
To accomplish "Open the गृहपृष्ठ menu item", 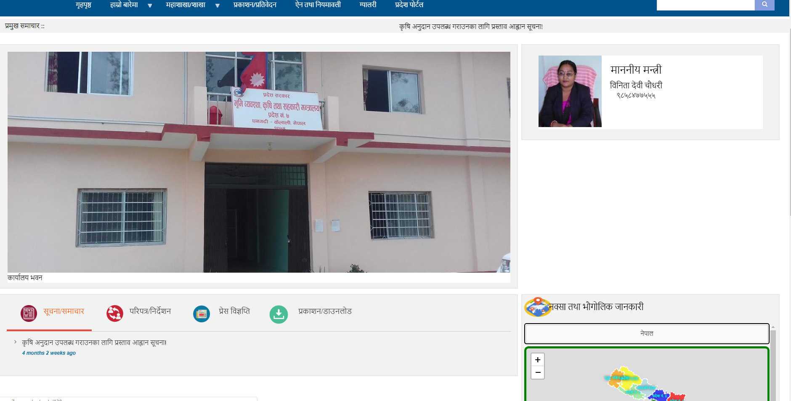I will pyautogui.click(x=83, y=5).
